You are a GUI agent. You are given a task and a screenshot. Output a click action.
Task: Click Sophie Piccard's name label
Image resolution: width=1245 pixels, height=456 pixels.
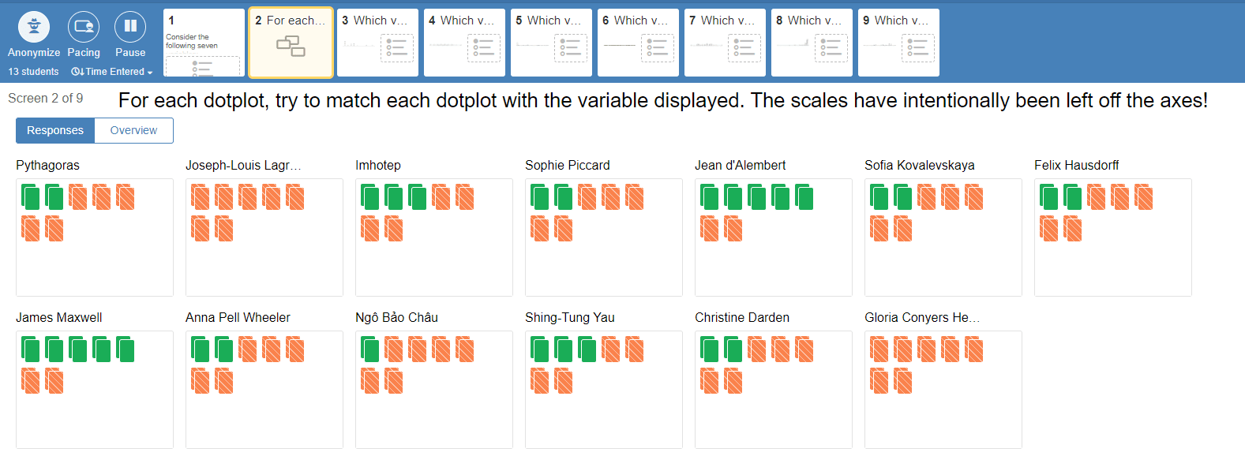tap(568, 165)
